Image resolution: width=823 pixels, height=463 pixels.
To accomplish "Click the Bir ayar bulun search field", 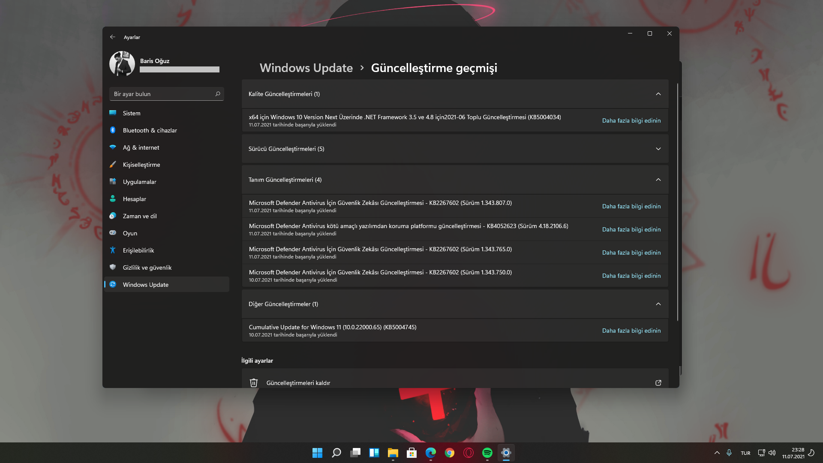I will click(163, 94).
